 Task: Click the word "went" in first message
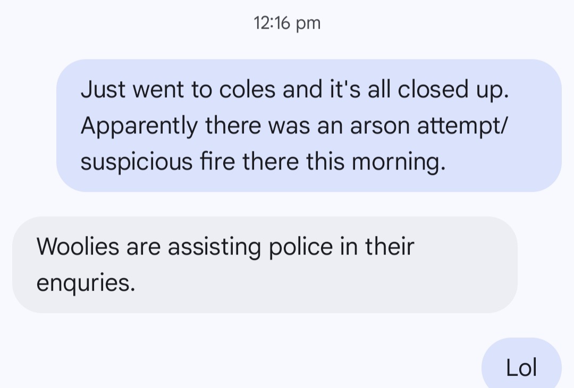coord(158,90)
